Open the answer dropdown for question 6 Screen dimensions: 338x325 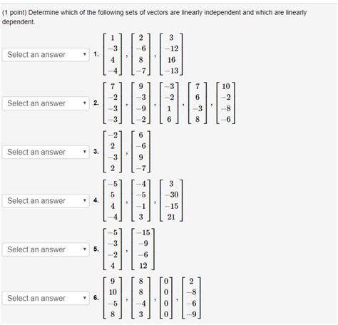click(x=46, y=298)
